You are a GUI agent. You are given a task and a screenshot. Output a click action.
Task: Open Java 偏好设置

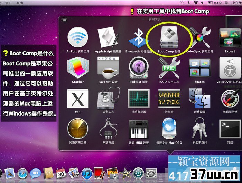click(x=108, y=68)
